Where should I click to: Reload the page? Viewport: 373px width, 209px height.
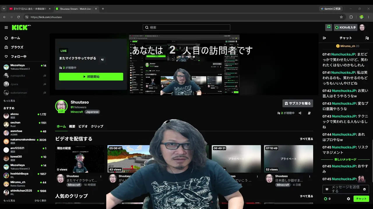(x=18, y=17)
